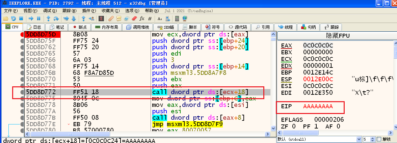The width and height of the screenshot is (397, 143).
Task: Pause execution with the pause icon
Action: [x=38, y=19]
